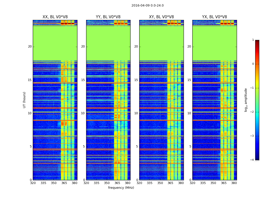
Task: Pick the dark blue bottom of colorbar
Action: [x=257, y=158]
